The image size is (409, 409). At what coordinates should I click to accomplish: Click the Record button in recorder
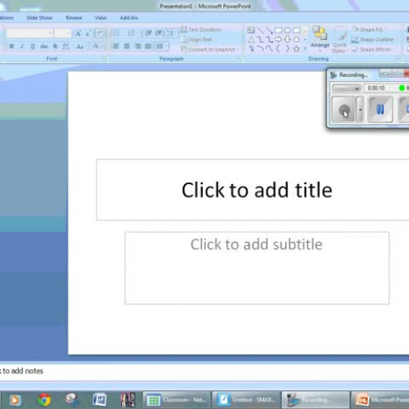344,110
